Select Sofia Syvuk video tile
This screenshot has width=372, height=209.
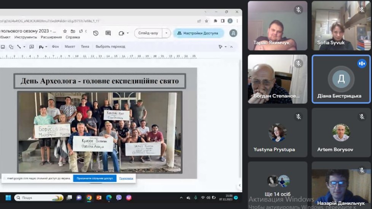tap(341, 25)
